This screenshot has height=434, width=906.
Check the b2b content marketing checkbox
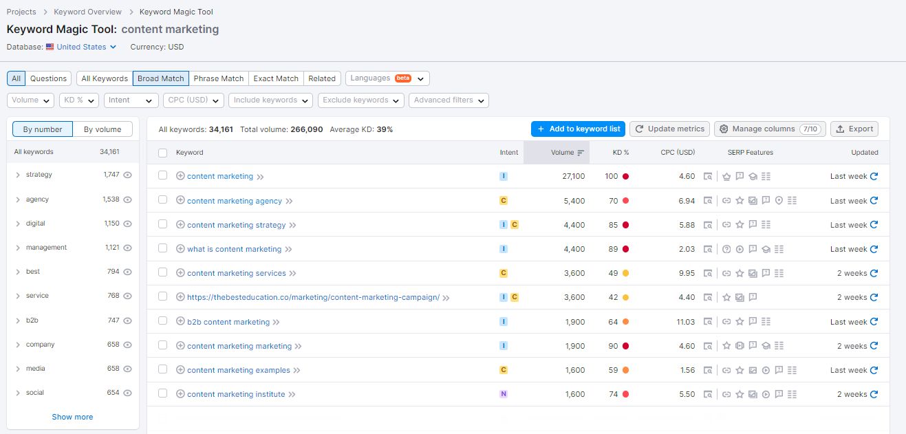point(162,321)
